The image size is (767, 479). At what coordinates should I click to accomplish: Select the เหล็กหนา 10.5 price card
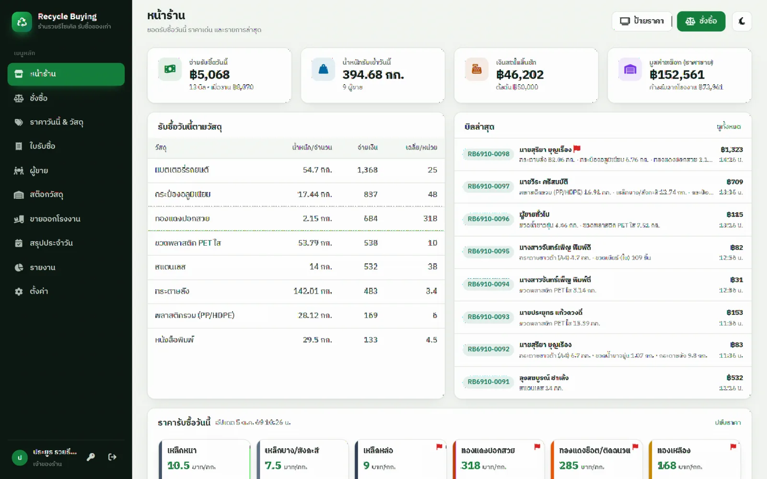point(205,459)
